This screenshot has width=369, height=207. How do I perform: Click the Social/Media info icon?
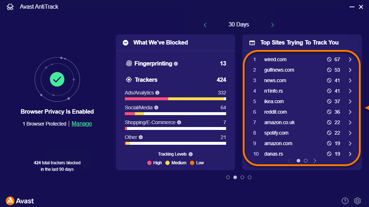156,107
